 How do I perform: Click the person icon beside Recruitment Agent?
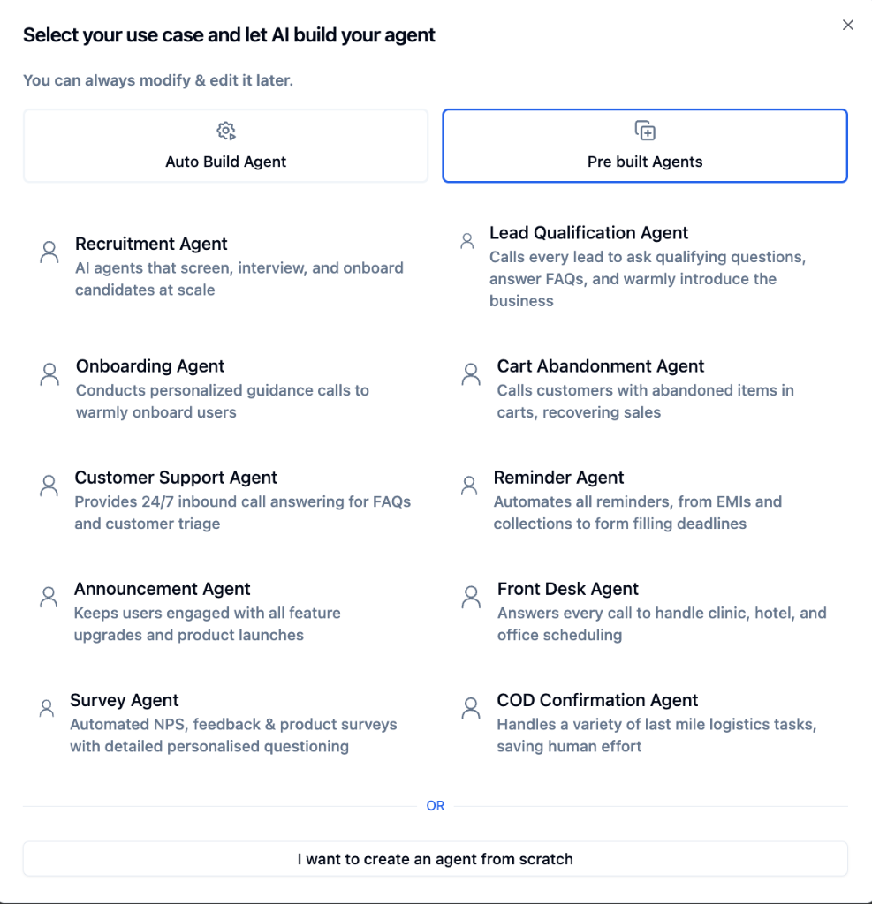click(49, 252)
